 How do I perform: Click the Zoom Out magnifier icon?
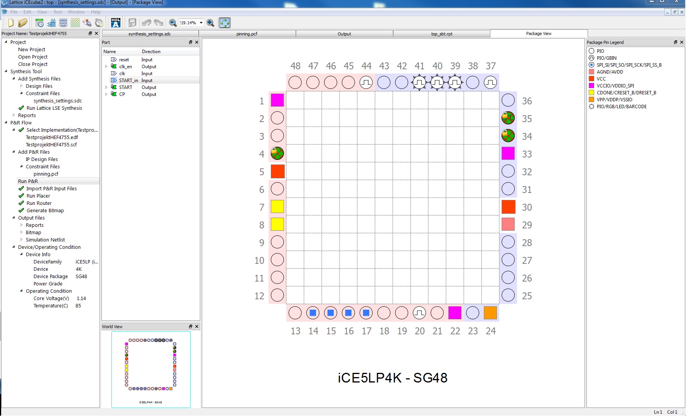(x=173, y=23)
